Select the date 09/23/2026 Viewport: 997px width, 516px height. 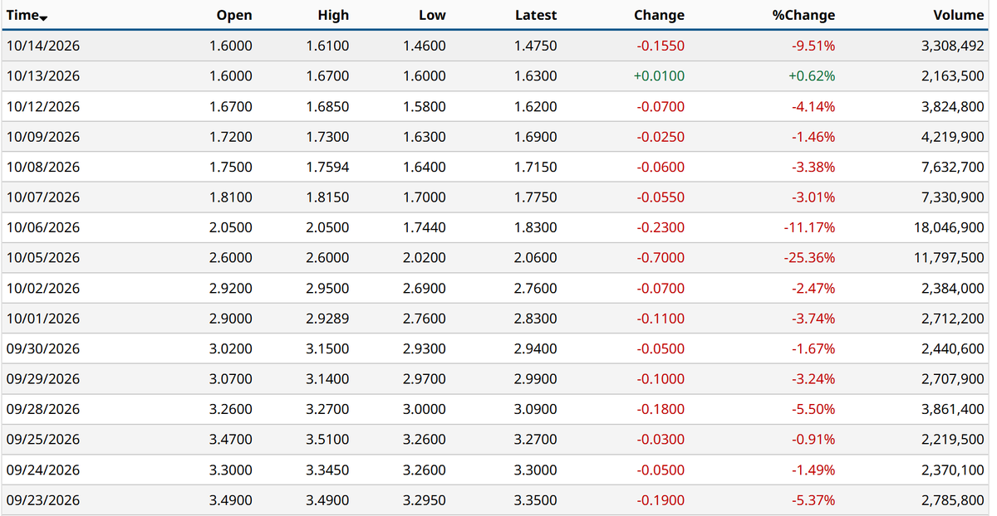(x=43, y=500)
